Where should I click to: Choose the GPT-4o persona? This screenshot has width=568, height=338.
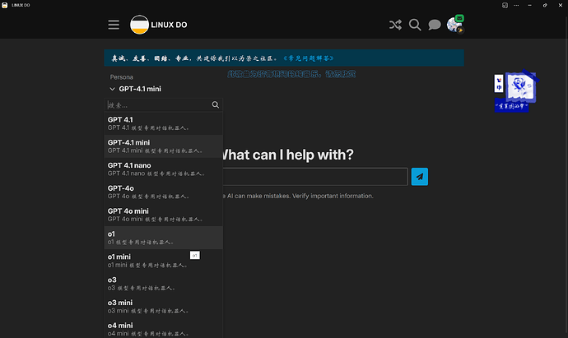[x=163, y=192]
